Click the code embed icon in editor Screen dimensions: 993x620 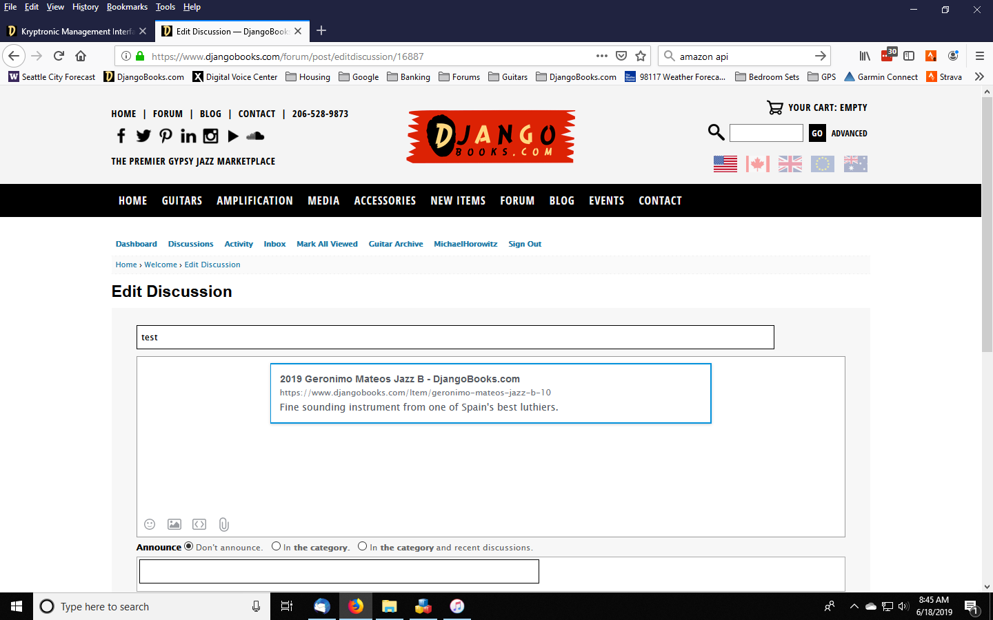[x=199, y=524]
